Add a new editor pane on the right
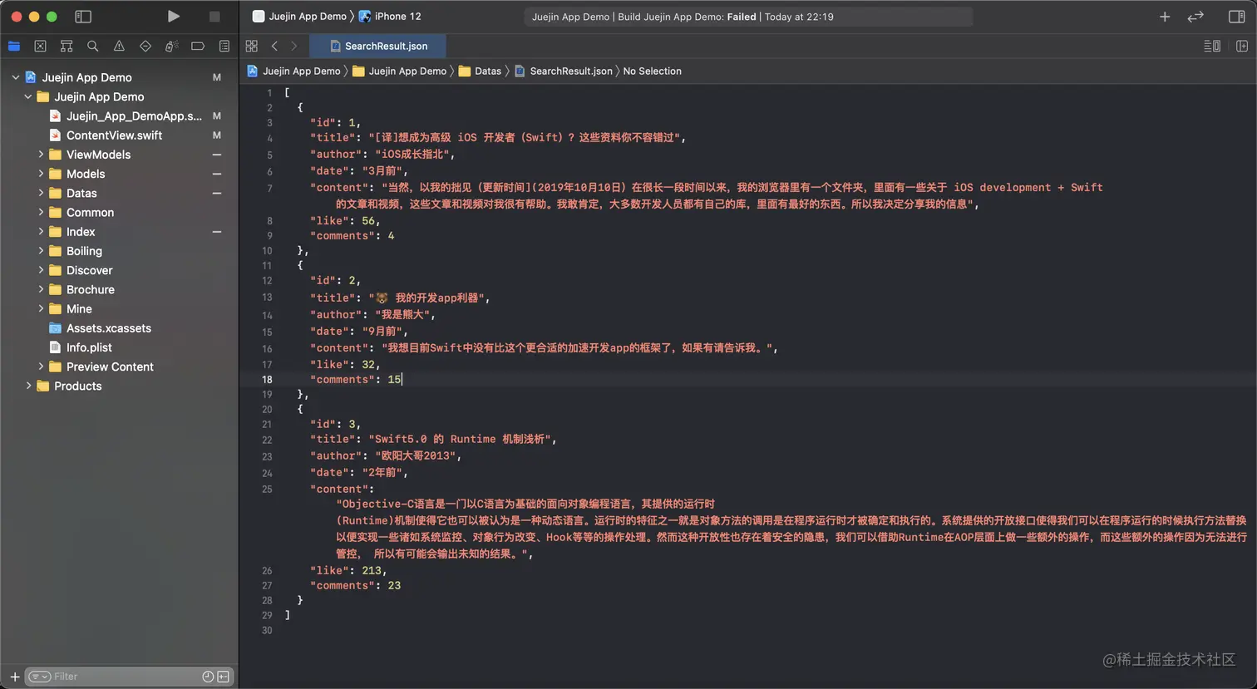 pyautogui.click(x=1242, y=46)
